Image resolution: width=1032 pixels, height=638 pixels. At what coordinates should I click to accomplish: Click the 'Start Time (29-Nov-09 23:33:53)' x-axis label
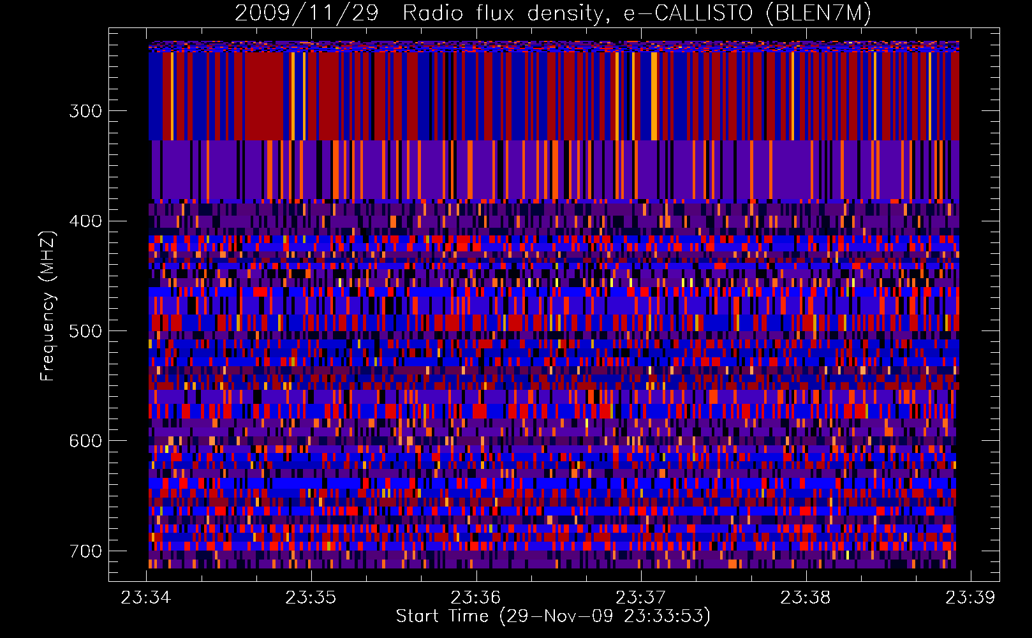(x=553, y=616)
